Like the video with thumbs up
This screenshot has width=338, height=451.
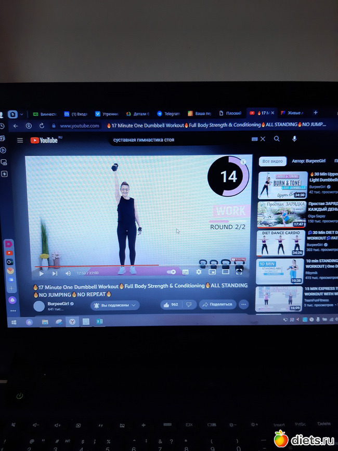click(x=171, y=305)
